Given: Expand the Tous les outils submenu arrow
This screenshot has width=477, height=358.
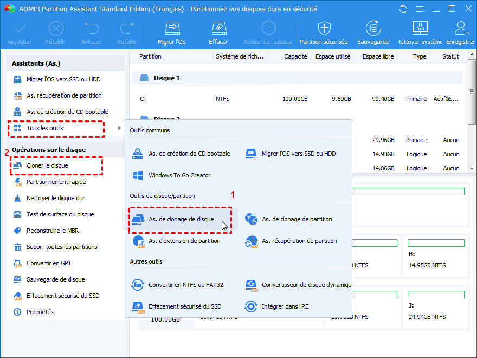Looking at the screenshot, I should (119, 128).
